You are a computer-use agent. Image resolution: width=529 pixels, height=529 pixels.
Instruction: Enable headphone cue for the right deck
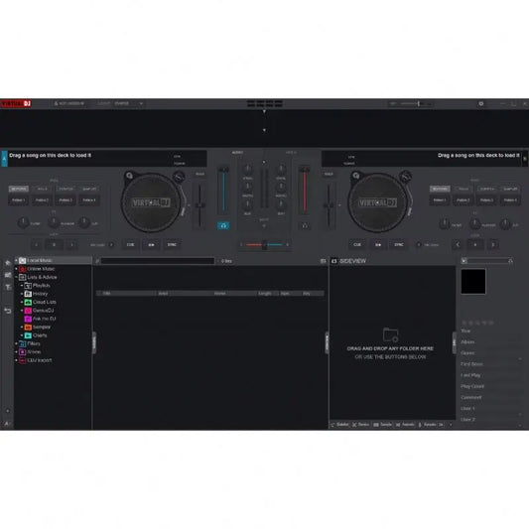(x=305, y=225)
